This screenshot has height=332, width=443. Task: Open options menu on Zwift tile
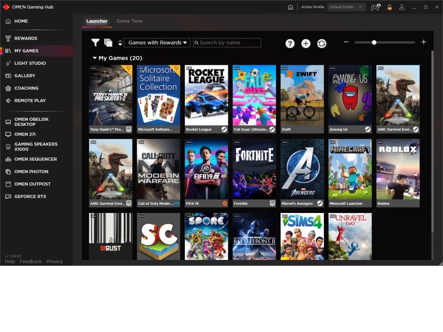(x=285, y=68)
